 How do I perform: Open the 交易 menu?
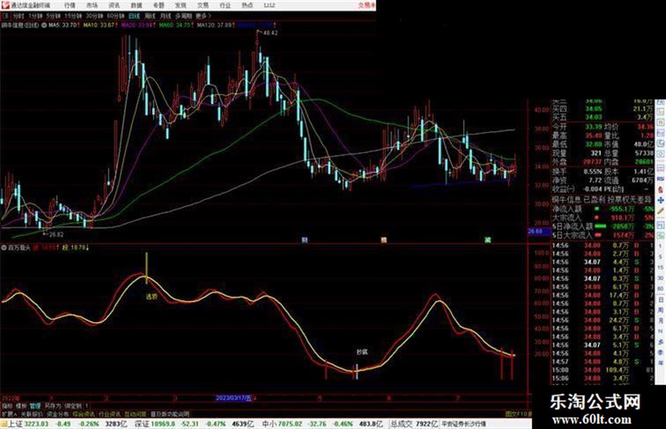[x=202, y=5]
